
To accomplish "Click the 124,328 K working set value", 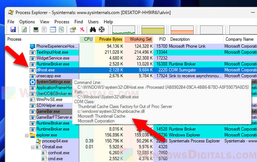I will point(143,46).
